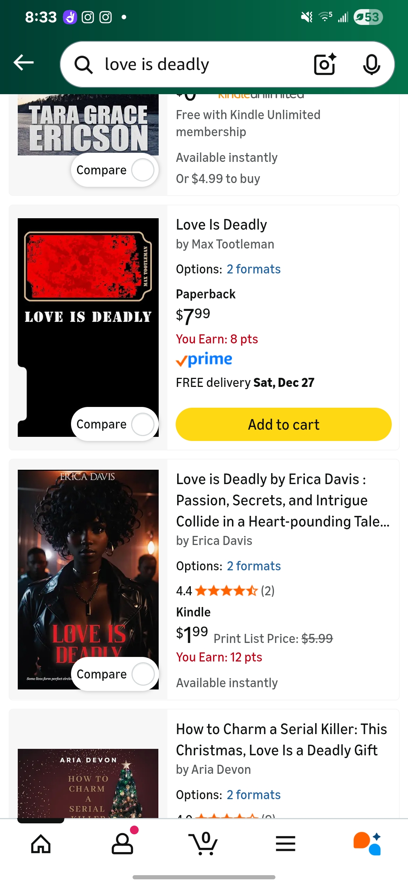Open the shopping cart icon

204,844
